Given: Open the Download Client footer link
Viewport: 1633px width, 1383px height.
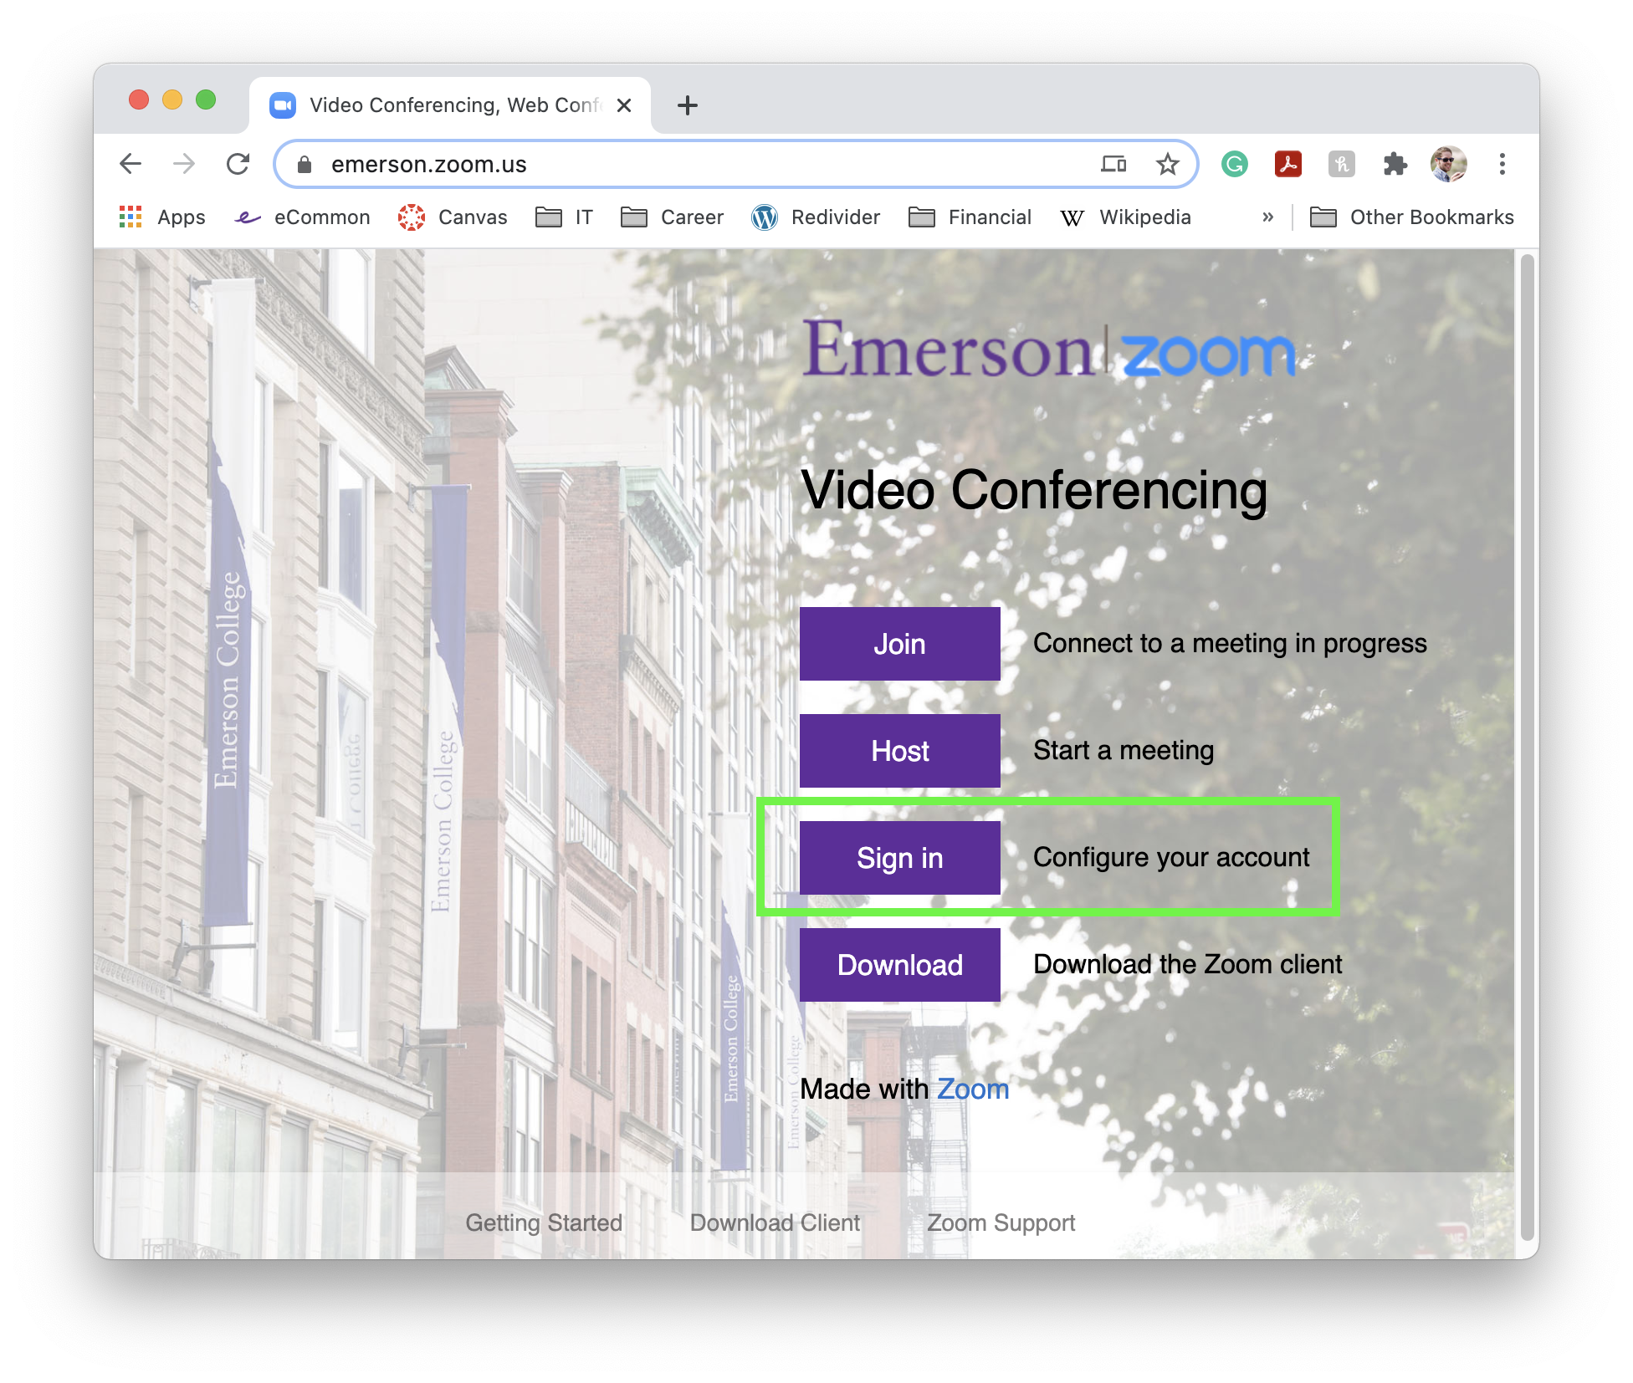Looking at the screenshot, I should click(775, 1222).
